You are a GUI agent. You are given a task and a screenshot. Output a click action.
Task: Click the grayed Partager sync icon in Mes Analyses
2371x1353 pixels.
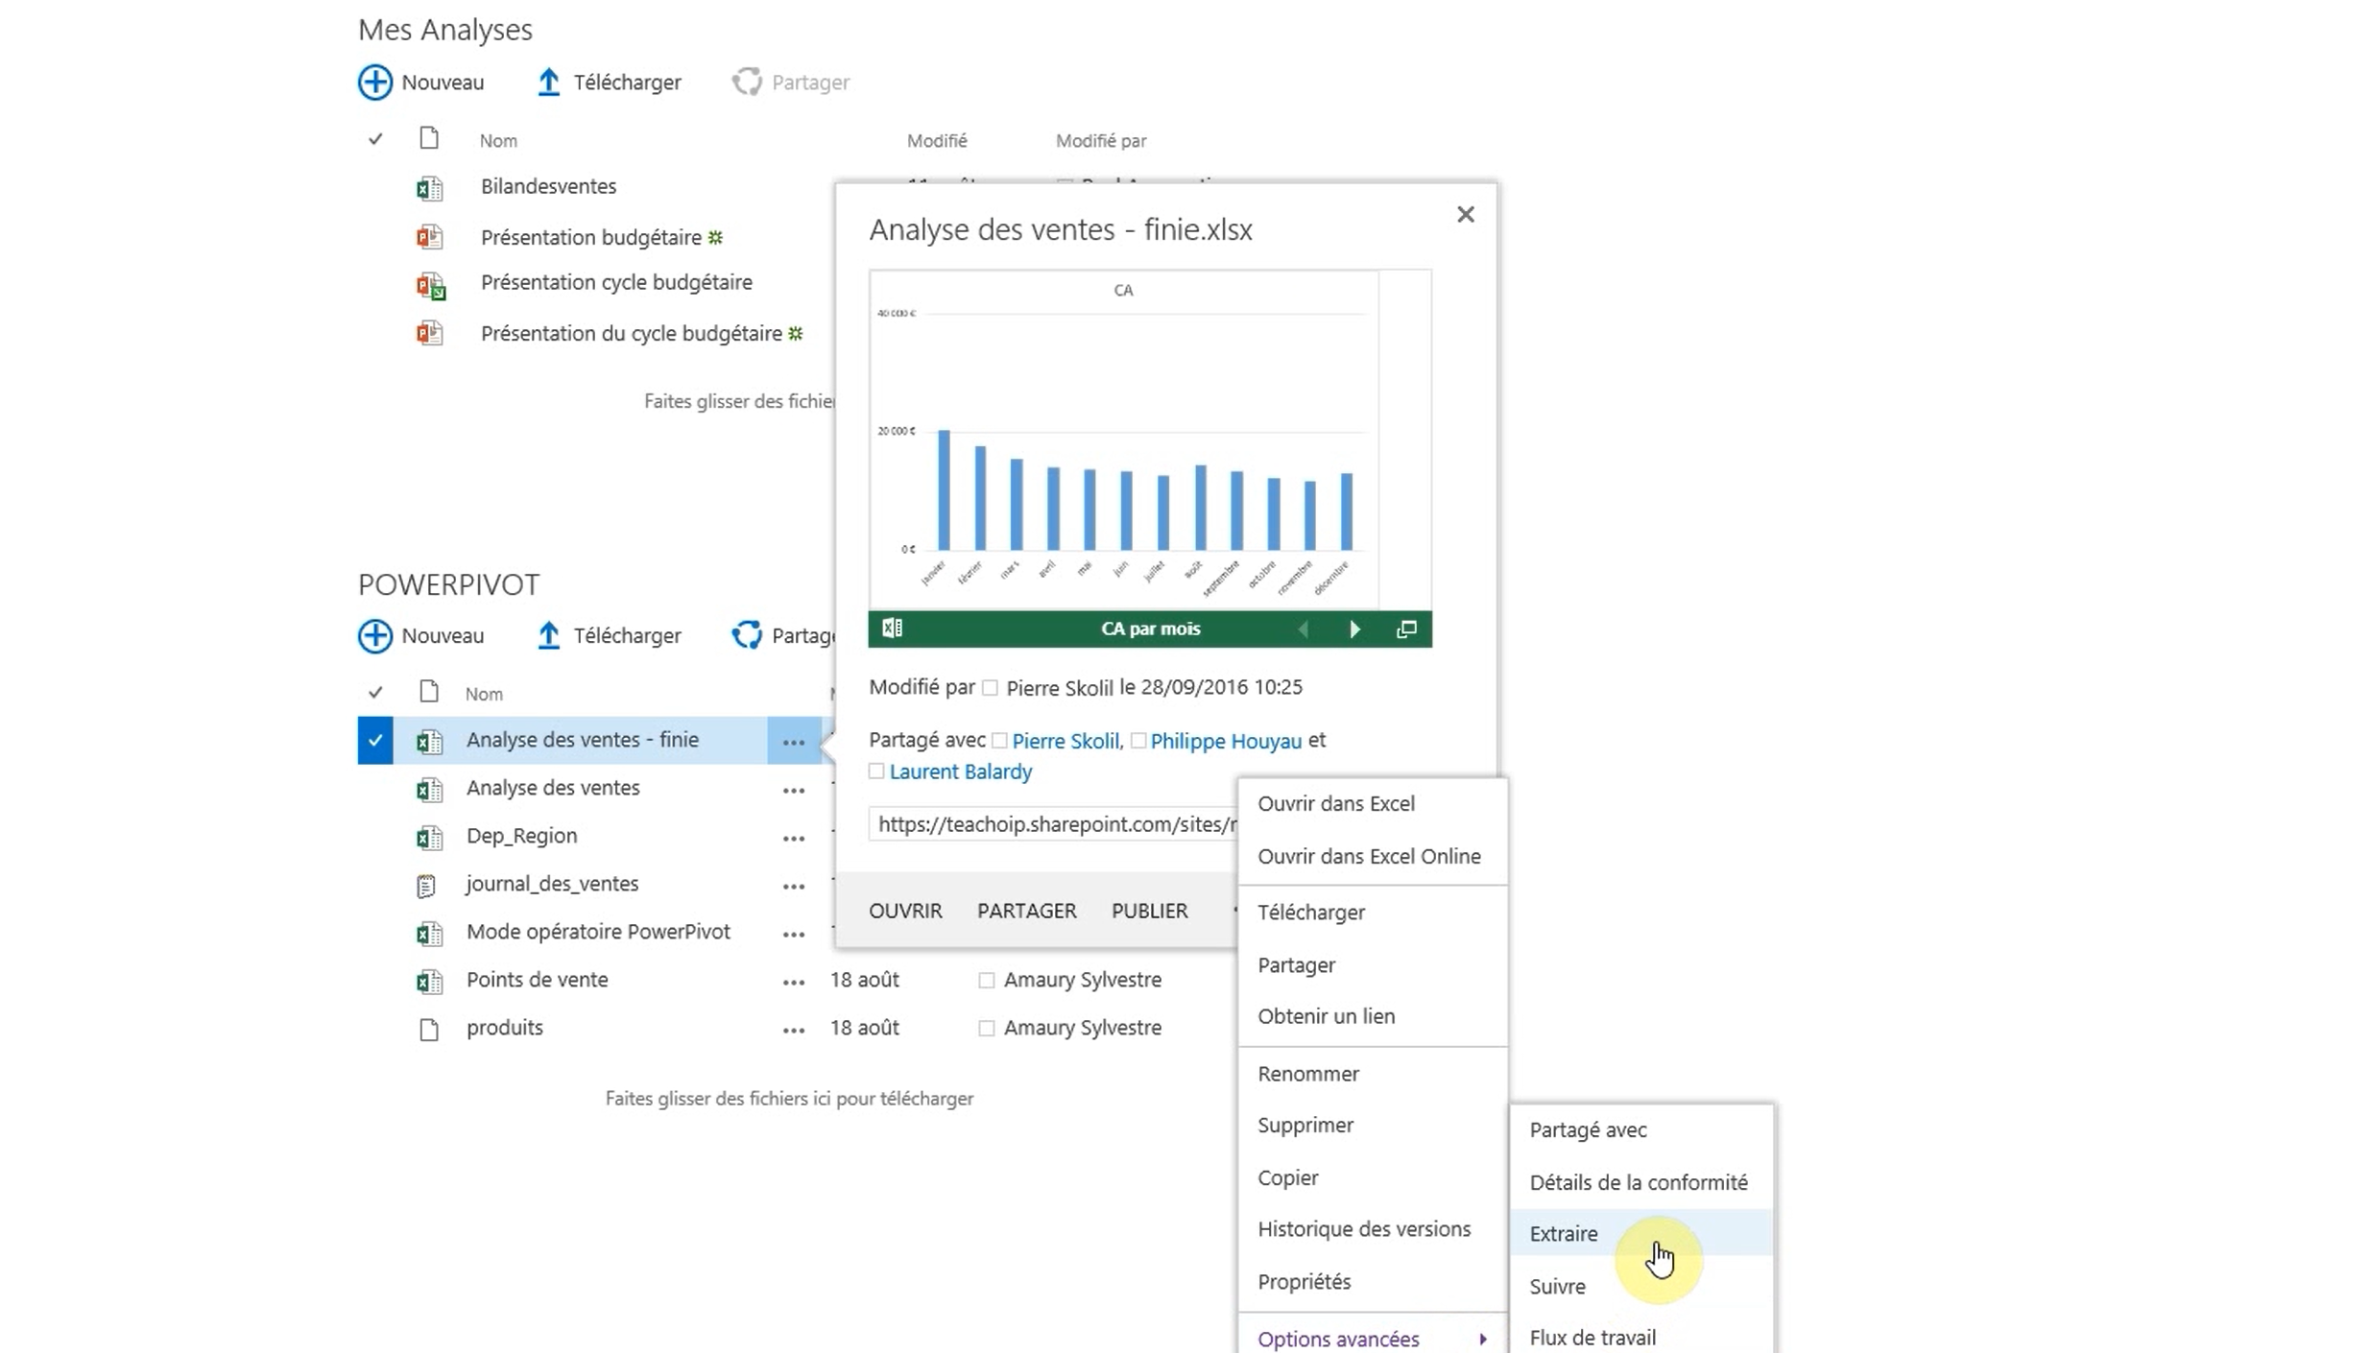tap(747, 82)
